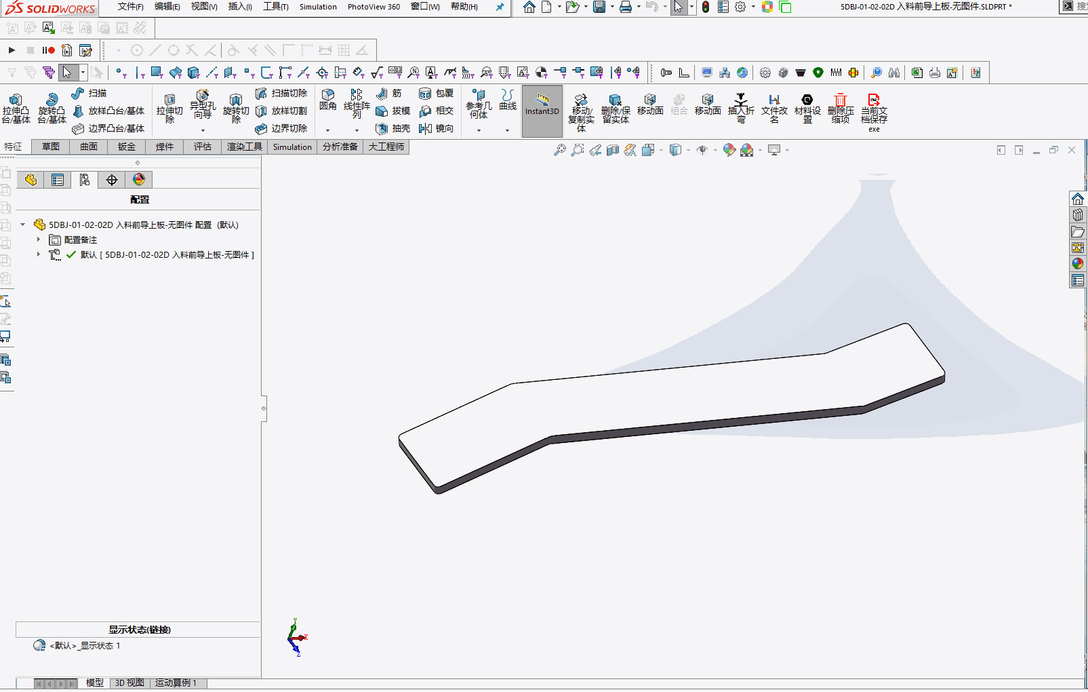Switch to the 草图 (Sketch) tab
The image size is (1088, 692).
(51, 147)
